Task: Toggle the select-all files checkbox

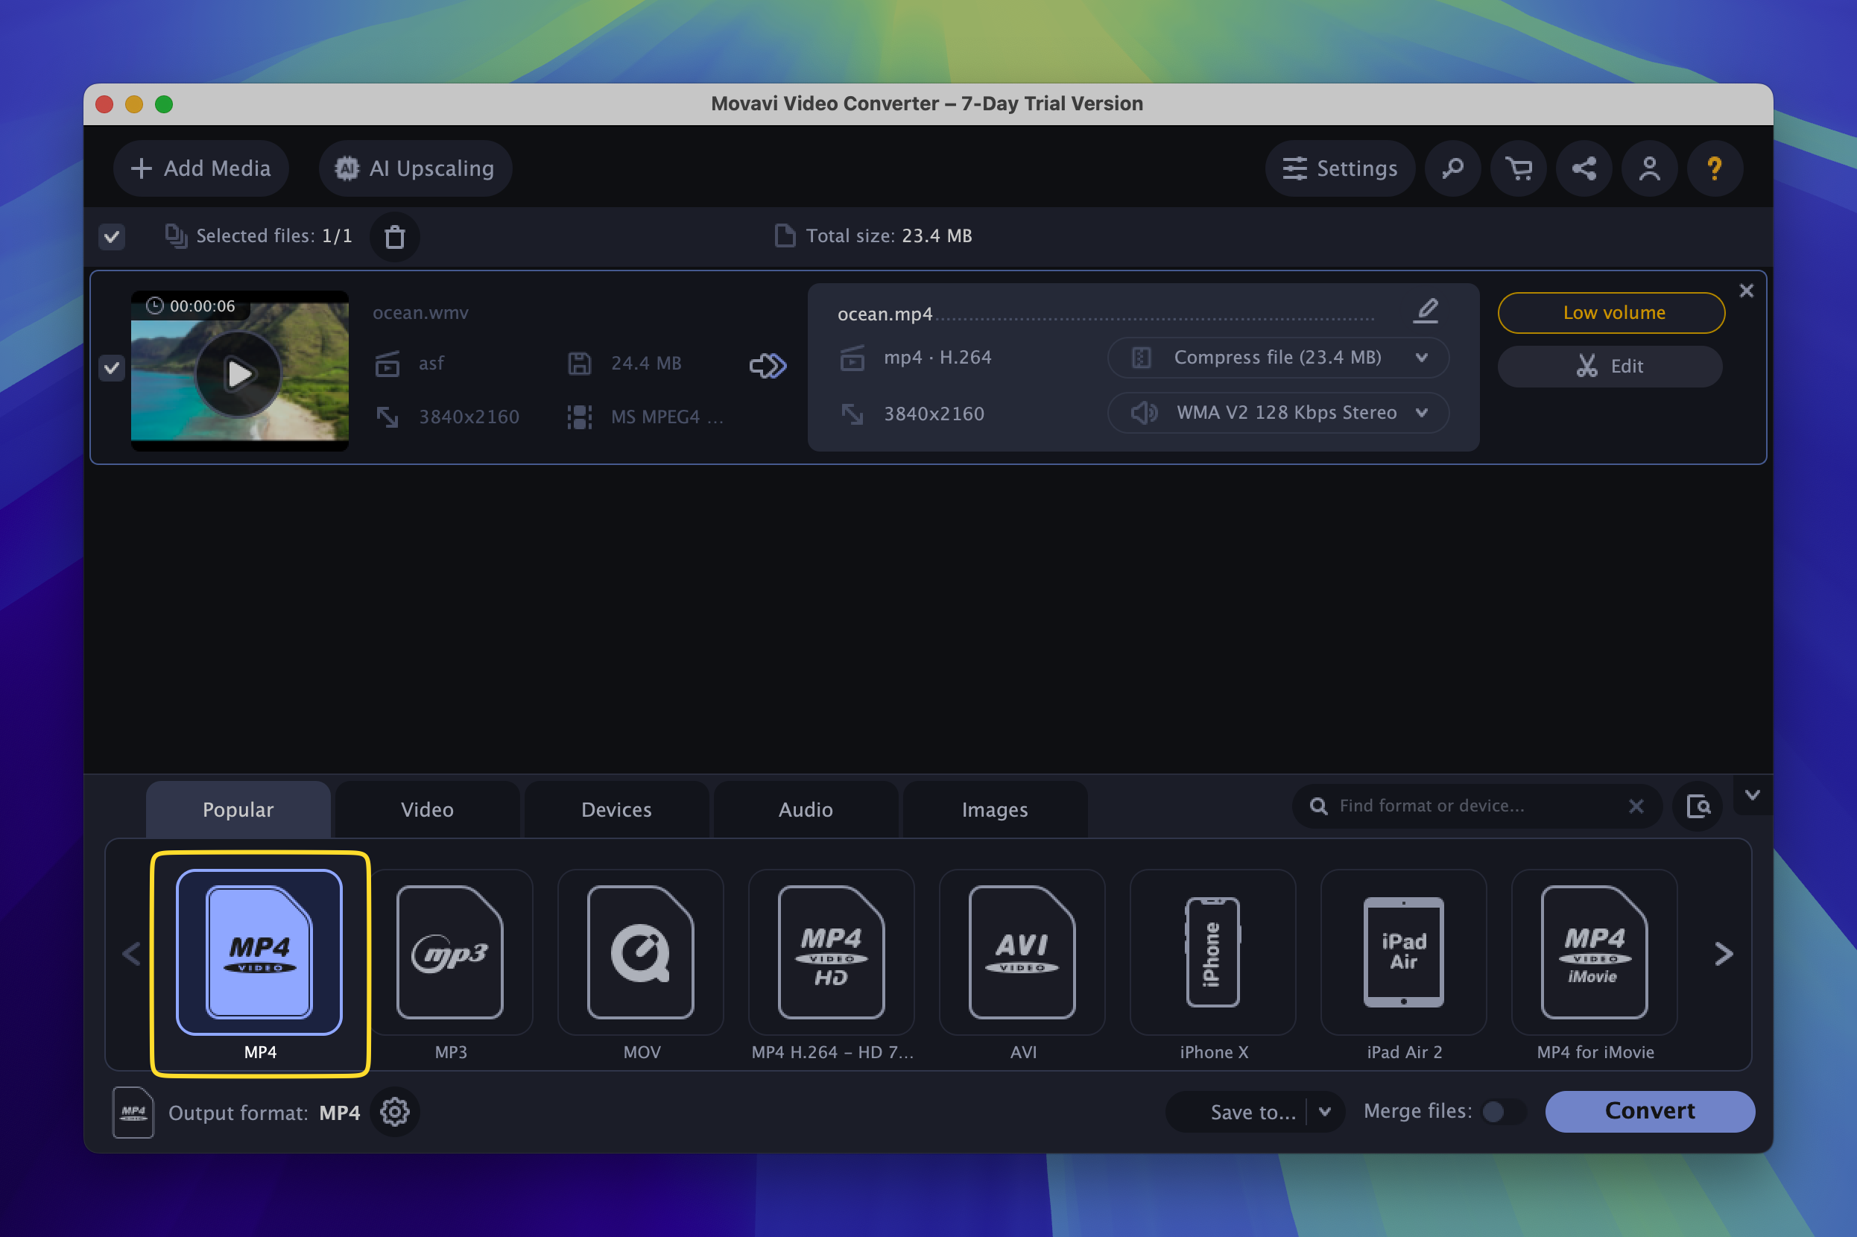Action: coord(112,236)
